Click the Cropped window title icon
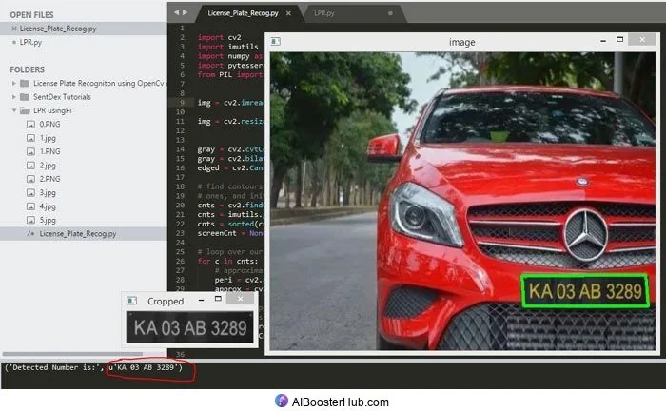Screen dimensions: 666x412 [x=133, y=301]
